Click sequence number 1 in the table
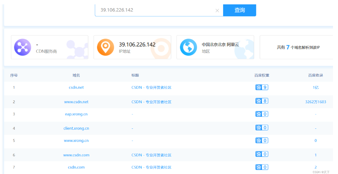This screenshot has height=174, width=338. pos(14,87)
